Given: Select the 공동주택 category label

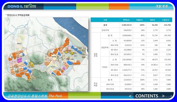Looking at the screenshot, I should (96, 55).
